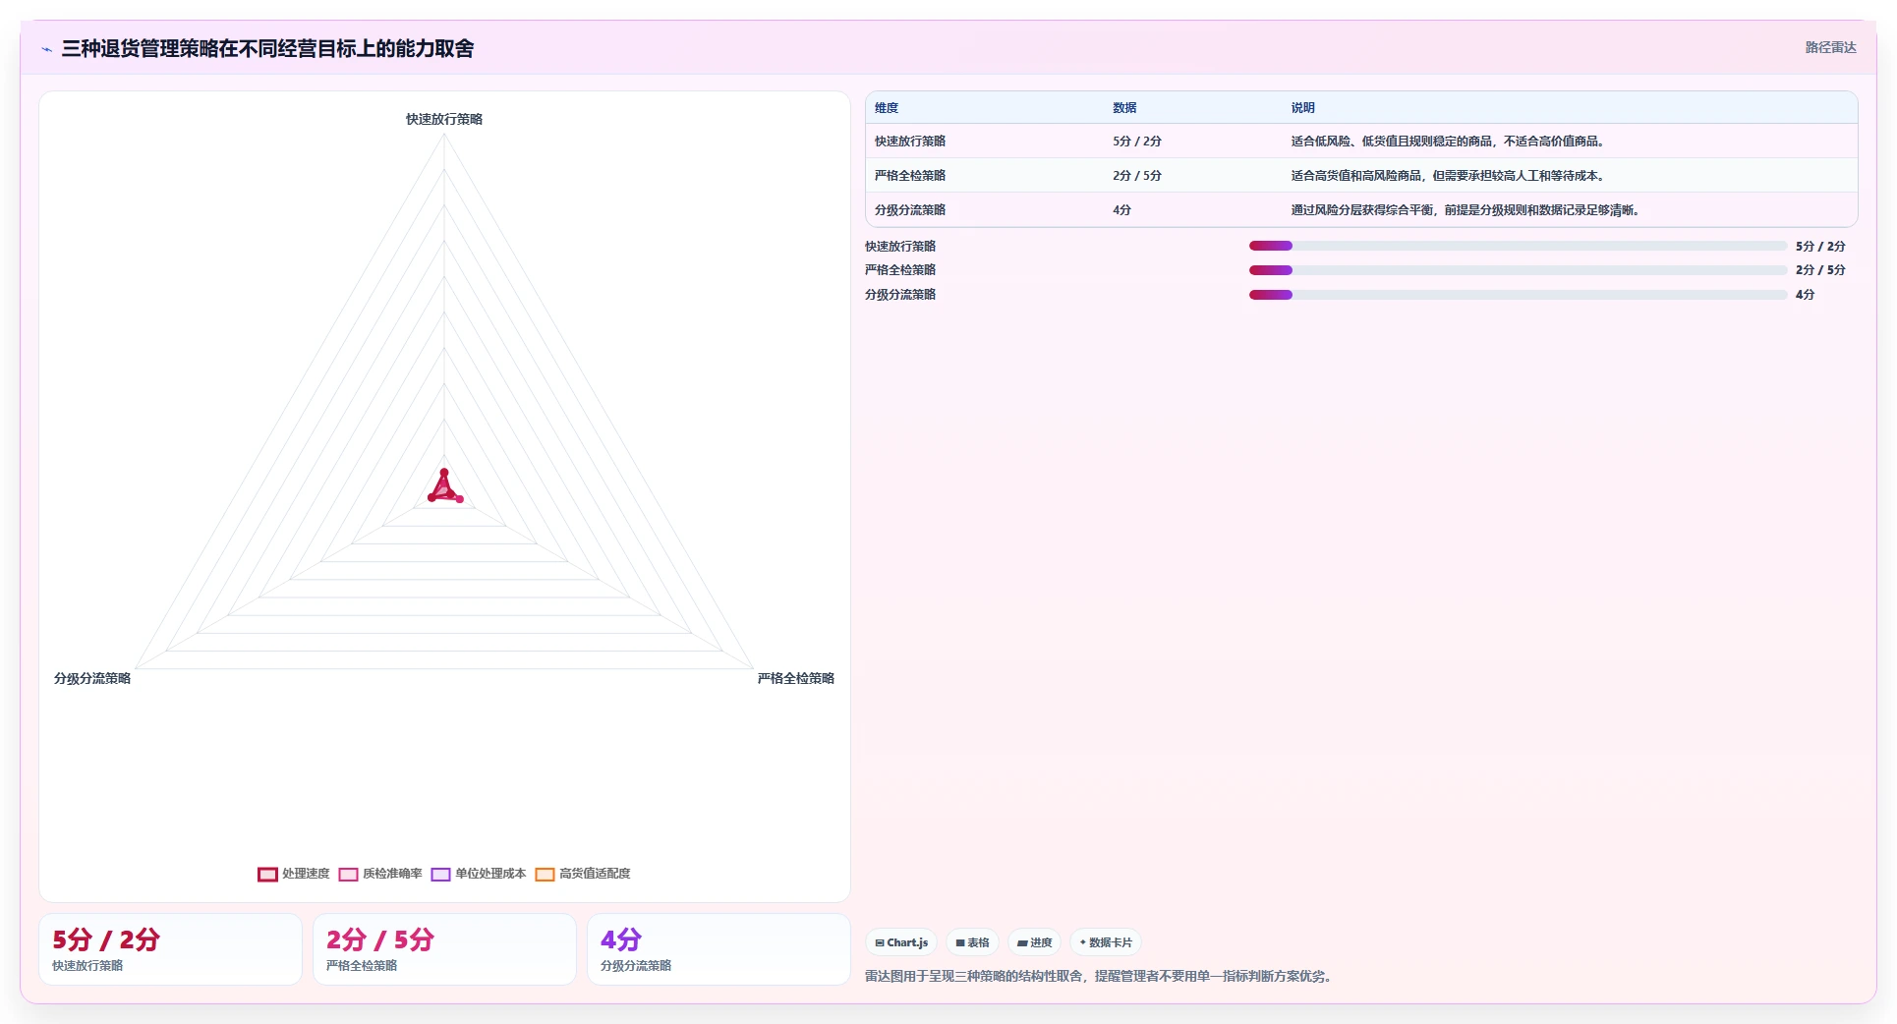The width and height of the screenshot is (1897, 1024).
Task: Toggle the 处理速度 legend swatch
Action: (267, 874)
